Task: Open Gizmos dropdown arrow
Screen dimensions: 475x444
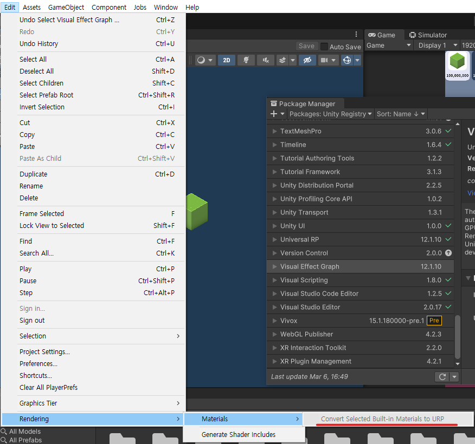Action: pos(357,60)
